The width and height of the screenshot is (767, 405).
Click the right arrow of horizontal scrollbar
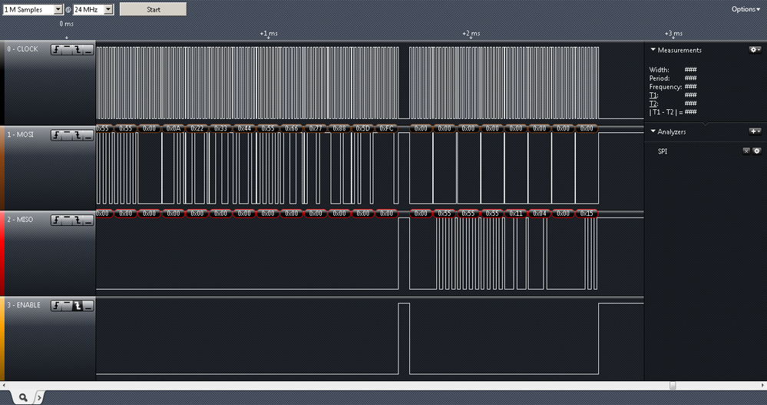[764, 386]
